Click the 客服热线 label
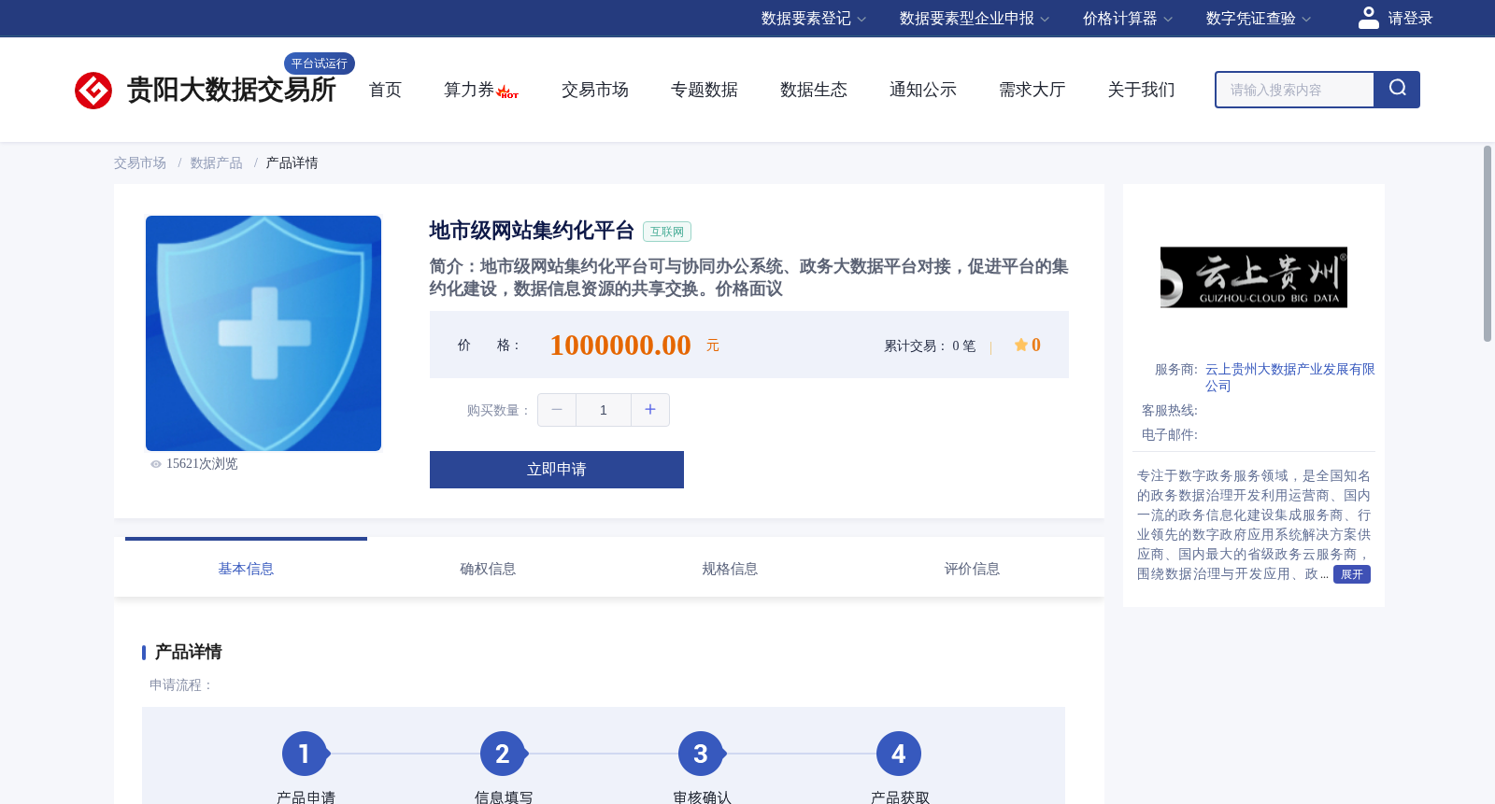Screen dimensions: 1495x804 (1170, 410)
